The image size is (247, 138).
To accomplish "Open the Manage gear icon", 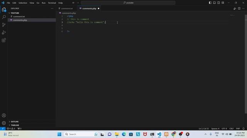I will (x=4, y=123).
